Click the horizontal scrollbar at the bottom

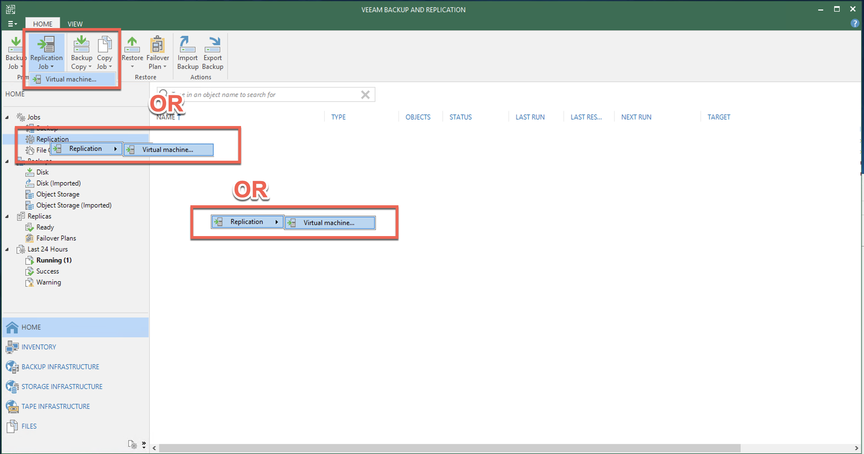point(449,448)
